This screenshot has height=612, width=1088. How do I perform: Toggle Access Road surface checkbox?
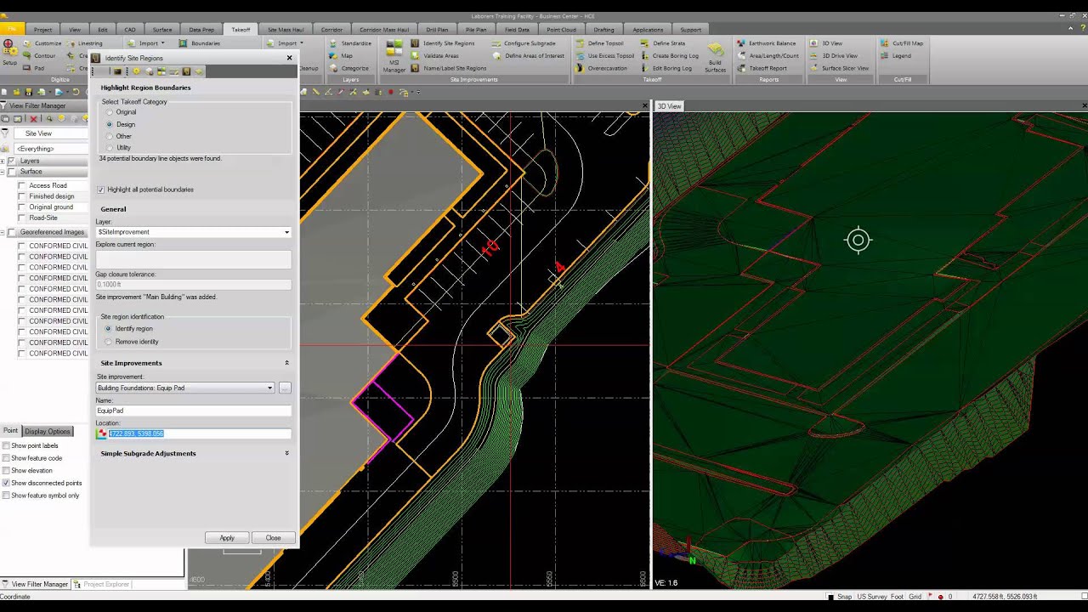tap(22, 185)
